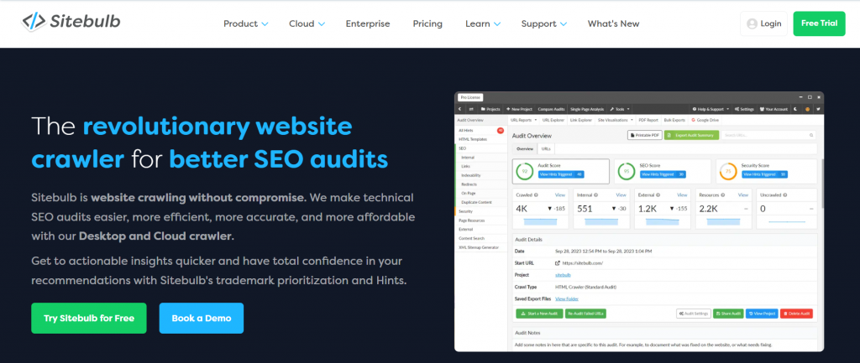Screen dimensions: 860x363
Task: Switch to the URLs tab in Audit Overview
Action: (548, 148)
